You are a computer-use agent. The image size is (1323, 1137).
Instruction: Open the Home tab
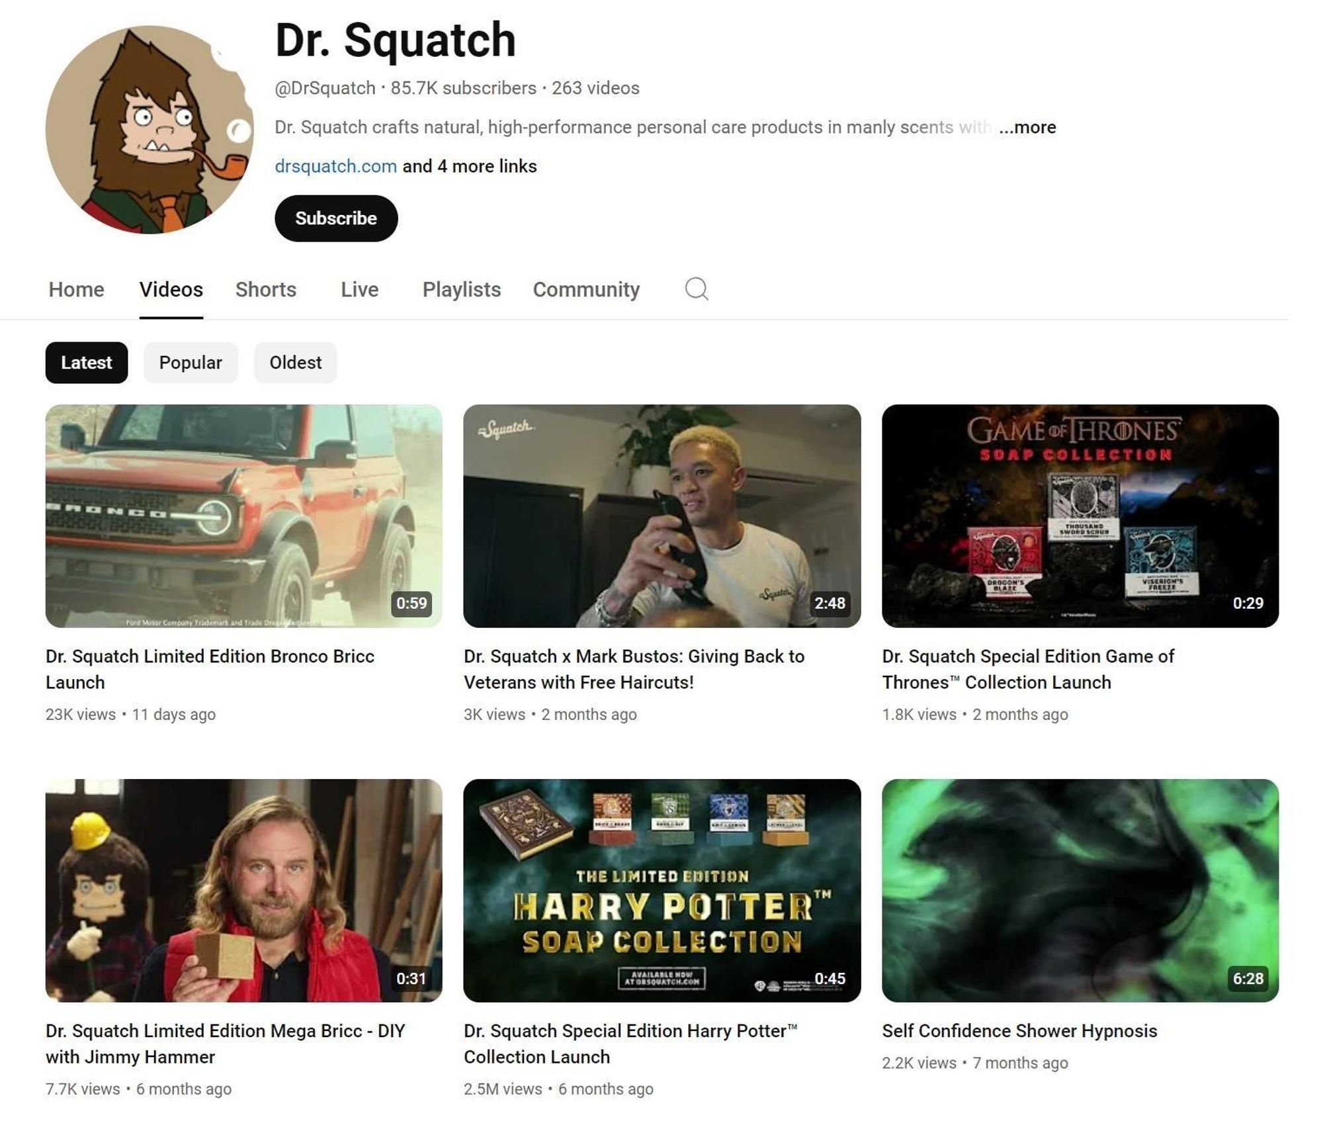[76, 289]
